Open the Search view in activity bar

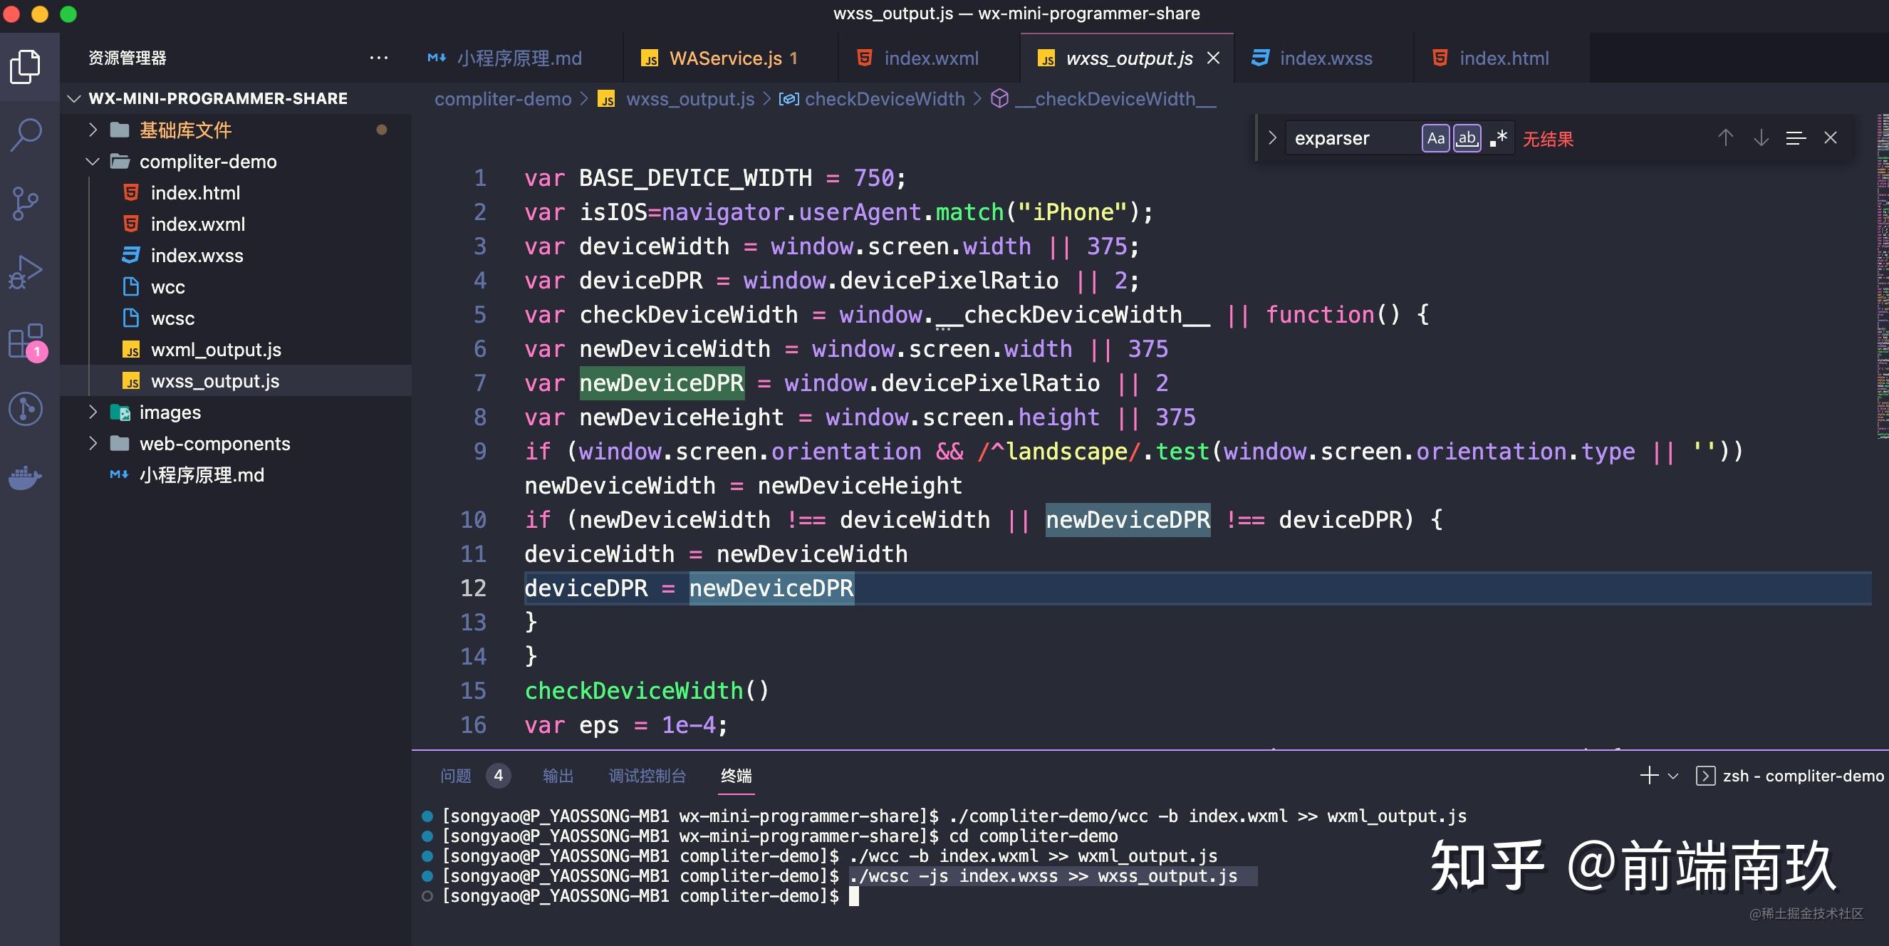26,135
